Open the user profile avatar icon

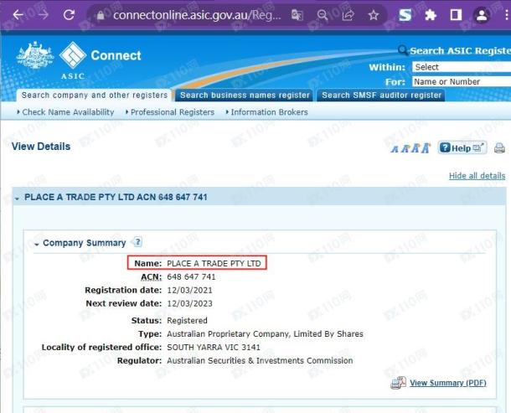click(x=482, y=15)
